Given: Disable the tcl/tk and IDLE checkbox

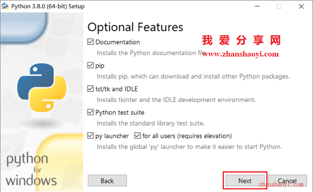Looking at the screenshot, I should [x=90, y=89].
